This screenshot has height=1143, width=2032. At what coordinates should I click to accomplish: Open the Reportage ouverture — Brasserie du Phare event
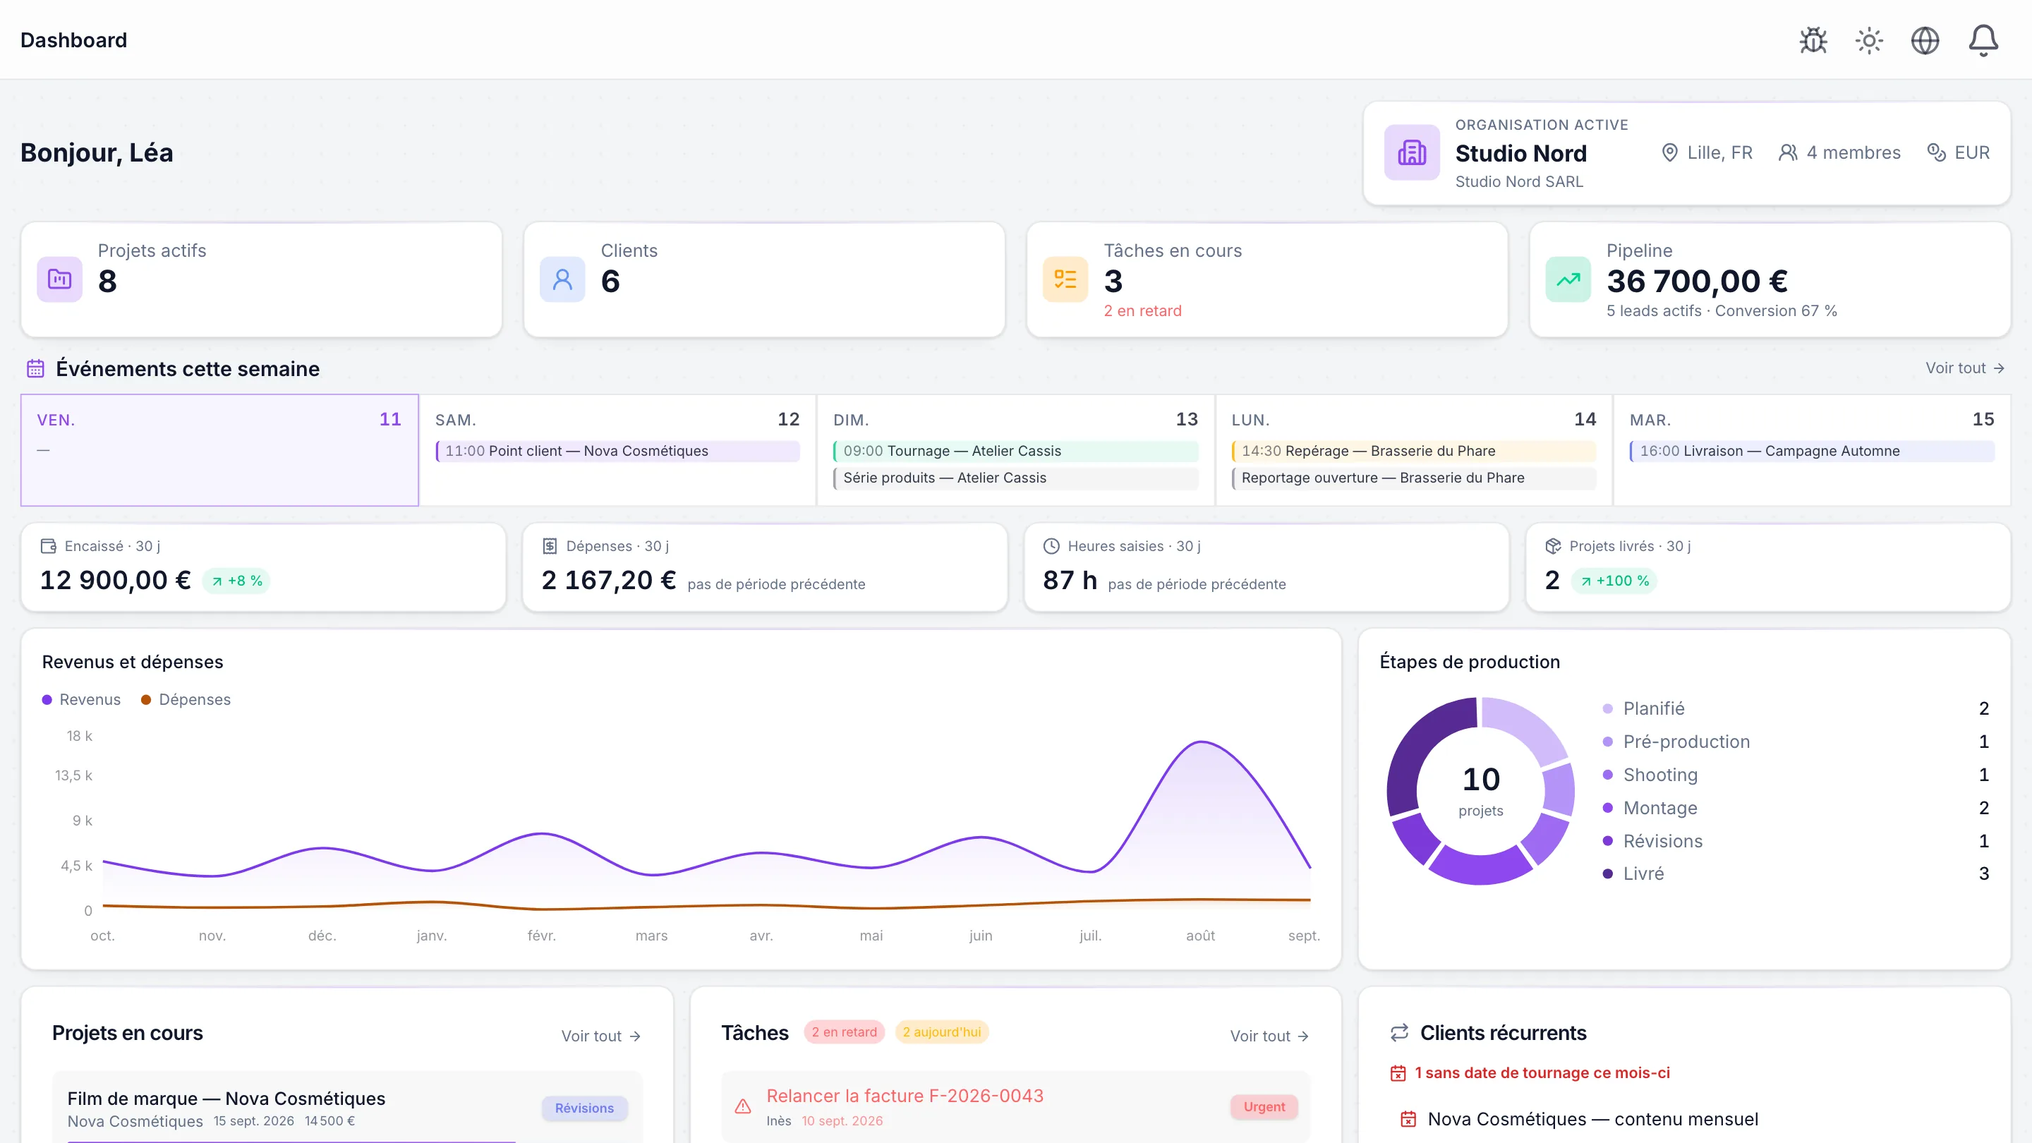[1415, 478]
